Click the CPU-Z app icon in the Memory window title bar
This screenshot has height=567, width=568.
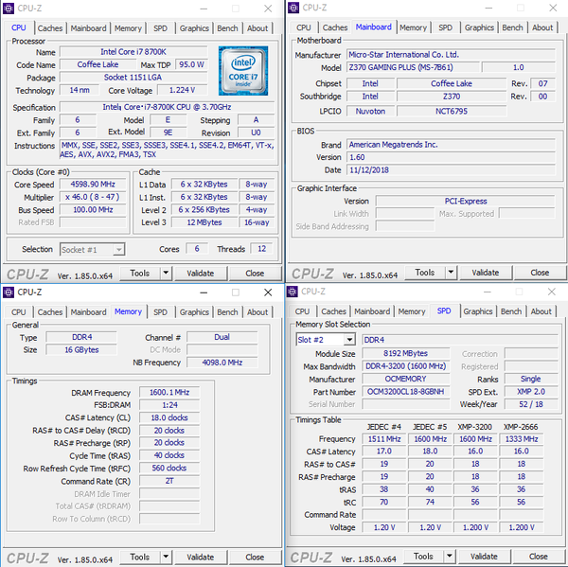click(9, 292)
